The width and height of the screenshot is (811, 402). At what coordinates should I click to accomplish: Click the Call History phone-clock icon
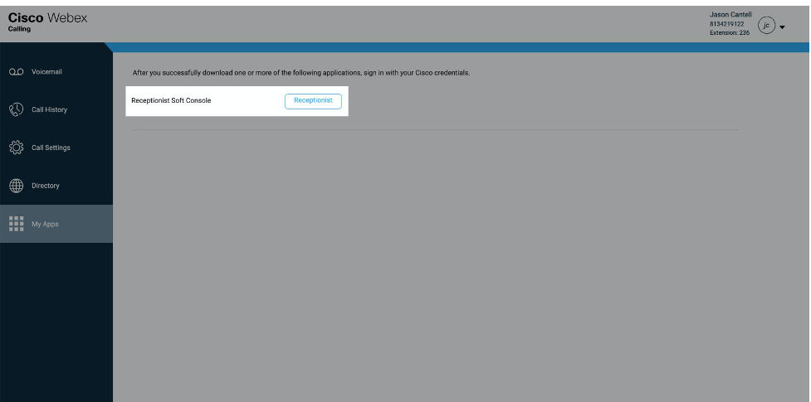click(16, 109)
